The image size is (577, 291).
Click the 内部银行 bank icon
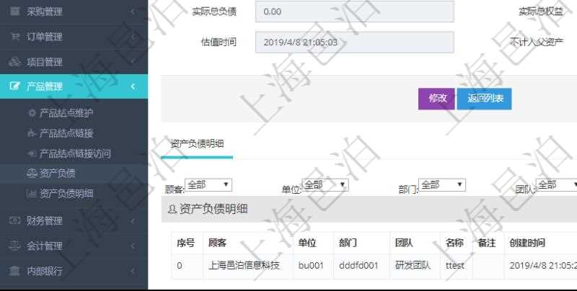point(14,271)
